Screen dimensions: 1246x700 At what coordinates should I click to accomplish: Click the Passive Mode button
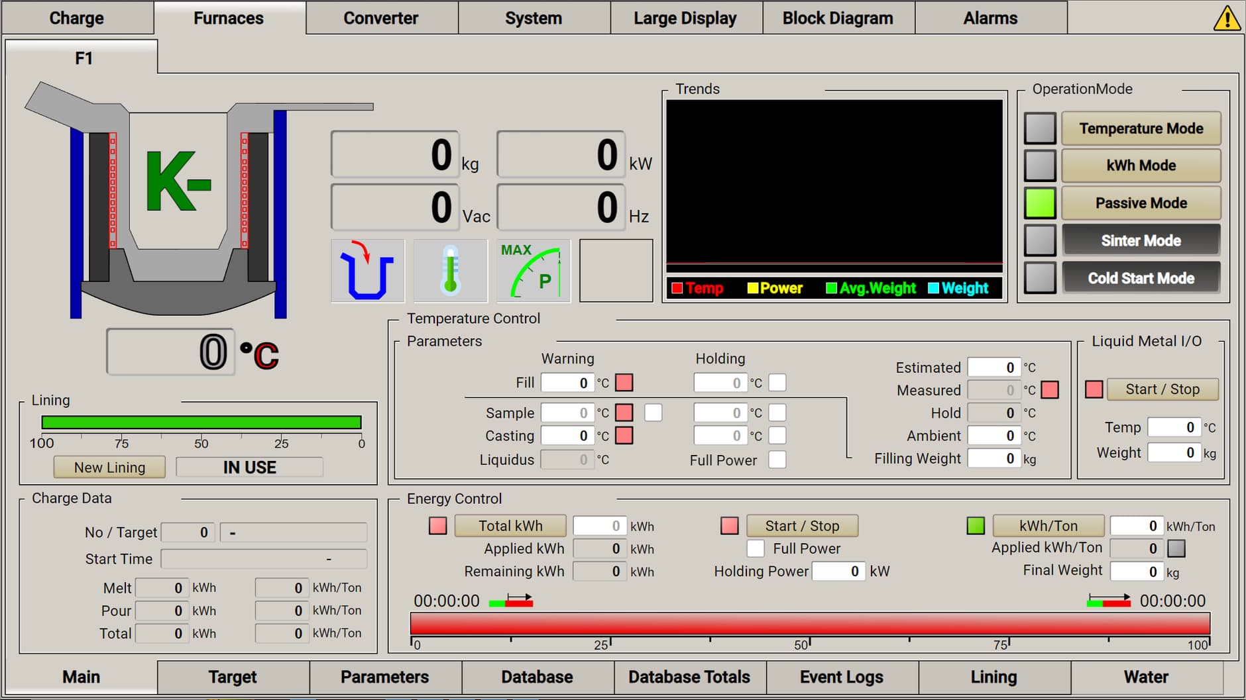click(1141, 203)
